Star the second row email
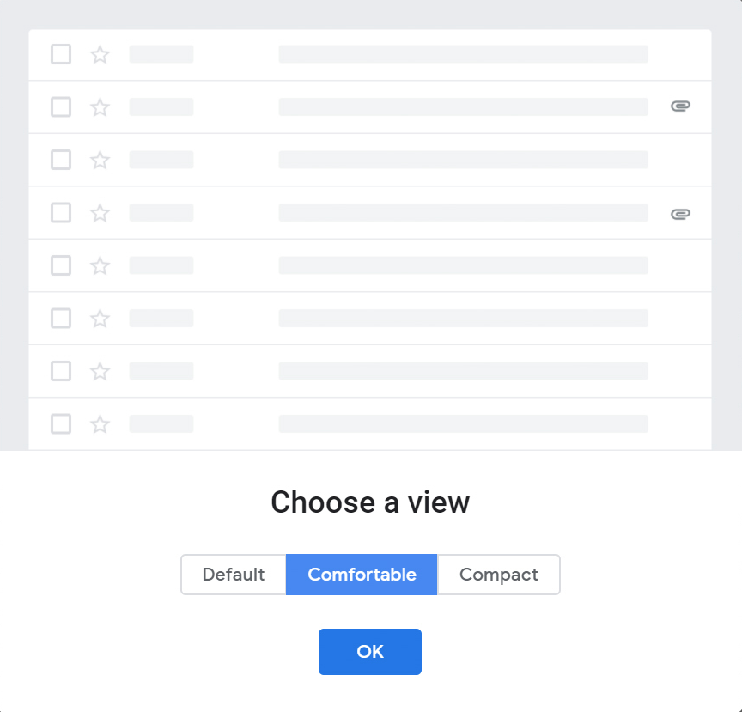 (x=100, y=107)
